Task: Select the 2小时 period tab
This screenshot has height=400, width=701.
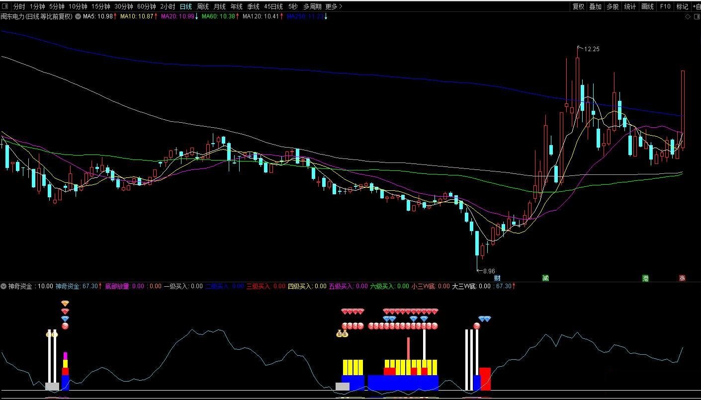Action: click(168, 6)
